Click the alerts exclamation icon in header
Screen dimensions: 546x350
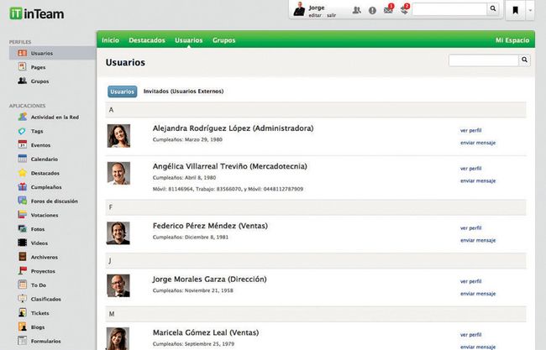(372, 10)
